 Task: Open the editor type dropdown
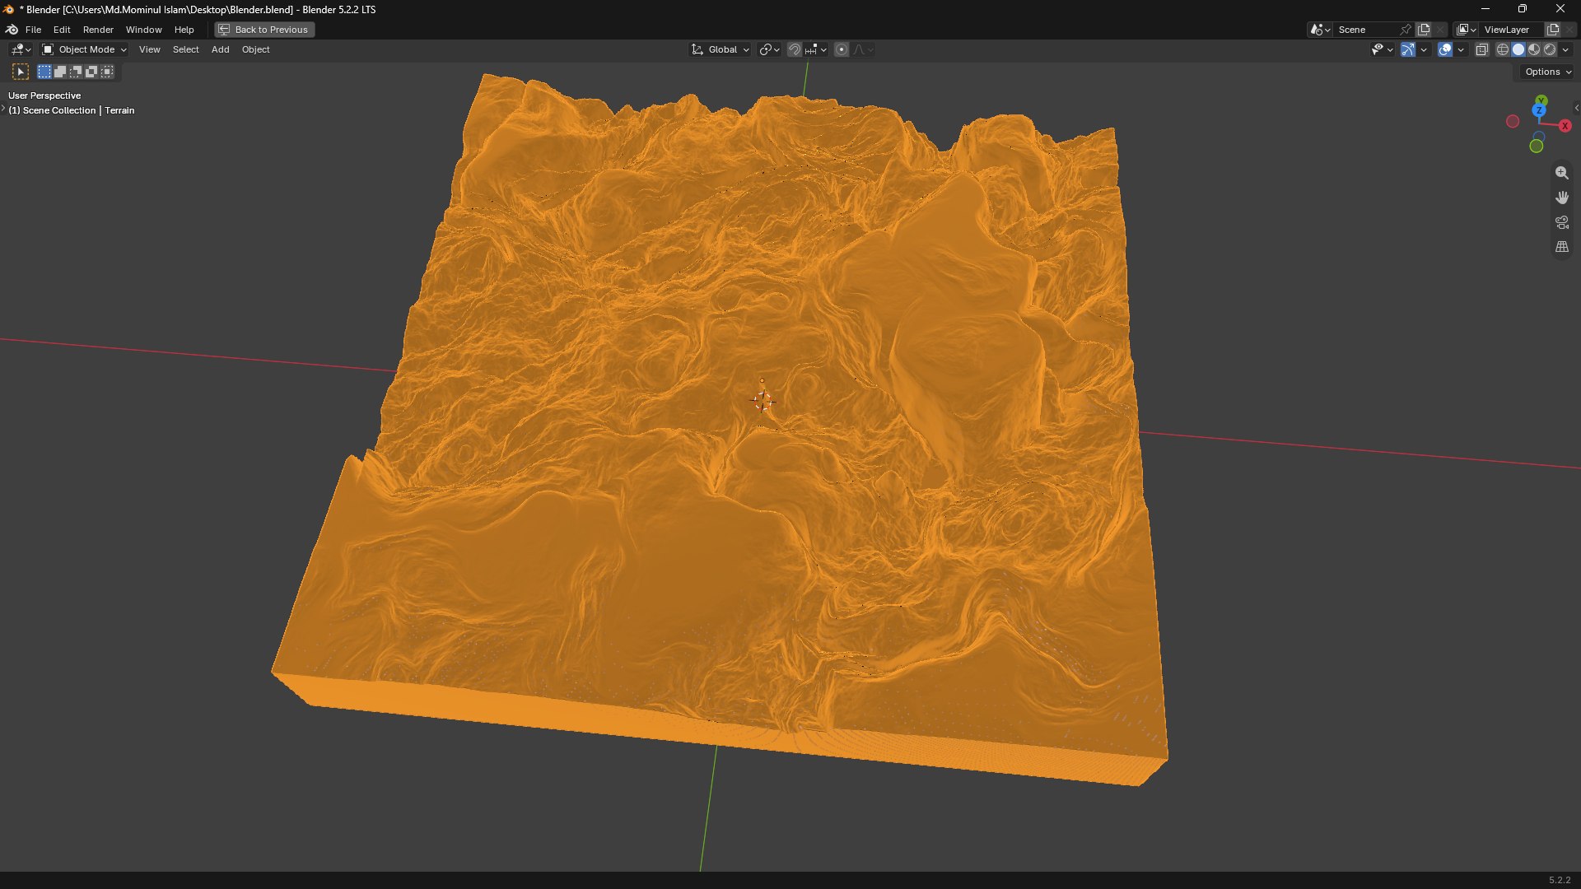tap(21, 49)
